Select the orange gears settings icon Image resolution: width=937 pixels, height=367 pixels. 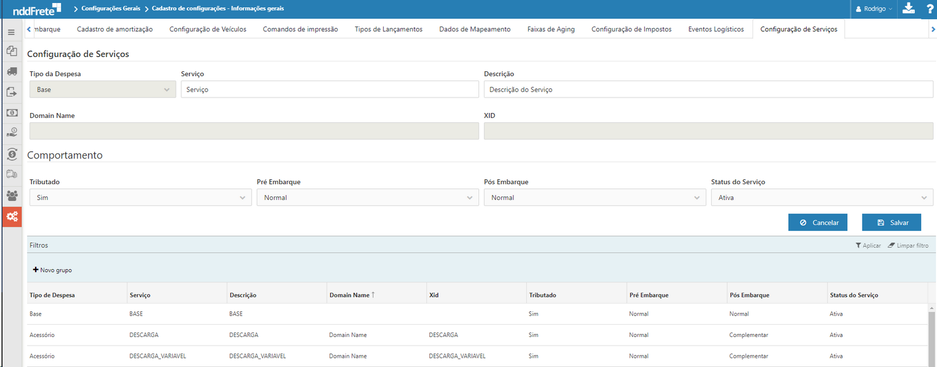coord(12,217)
